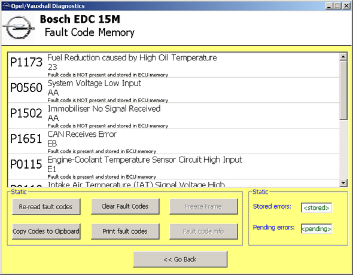This screenshot has width=353, height=275.
Task: Open Fault code info button
Action: [203, 231]
